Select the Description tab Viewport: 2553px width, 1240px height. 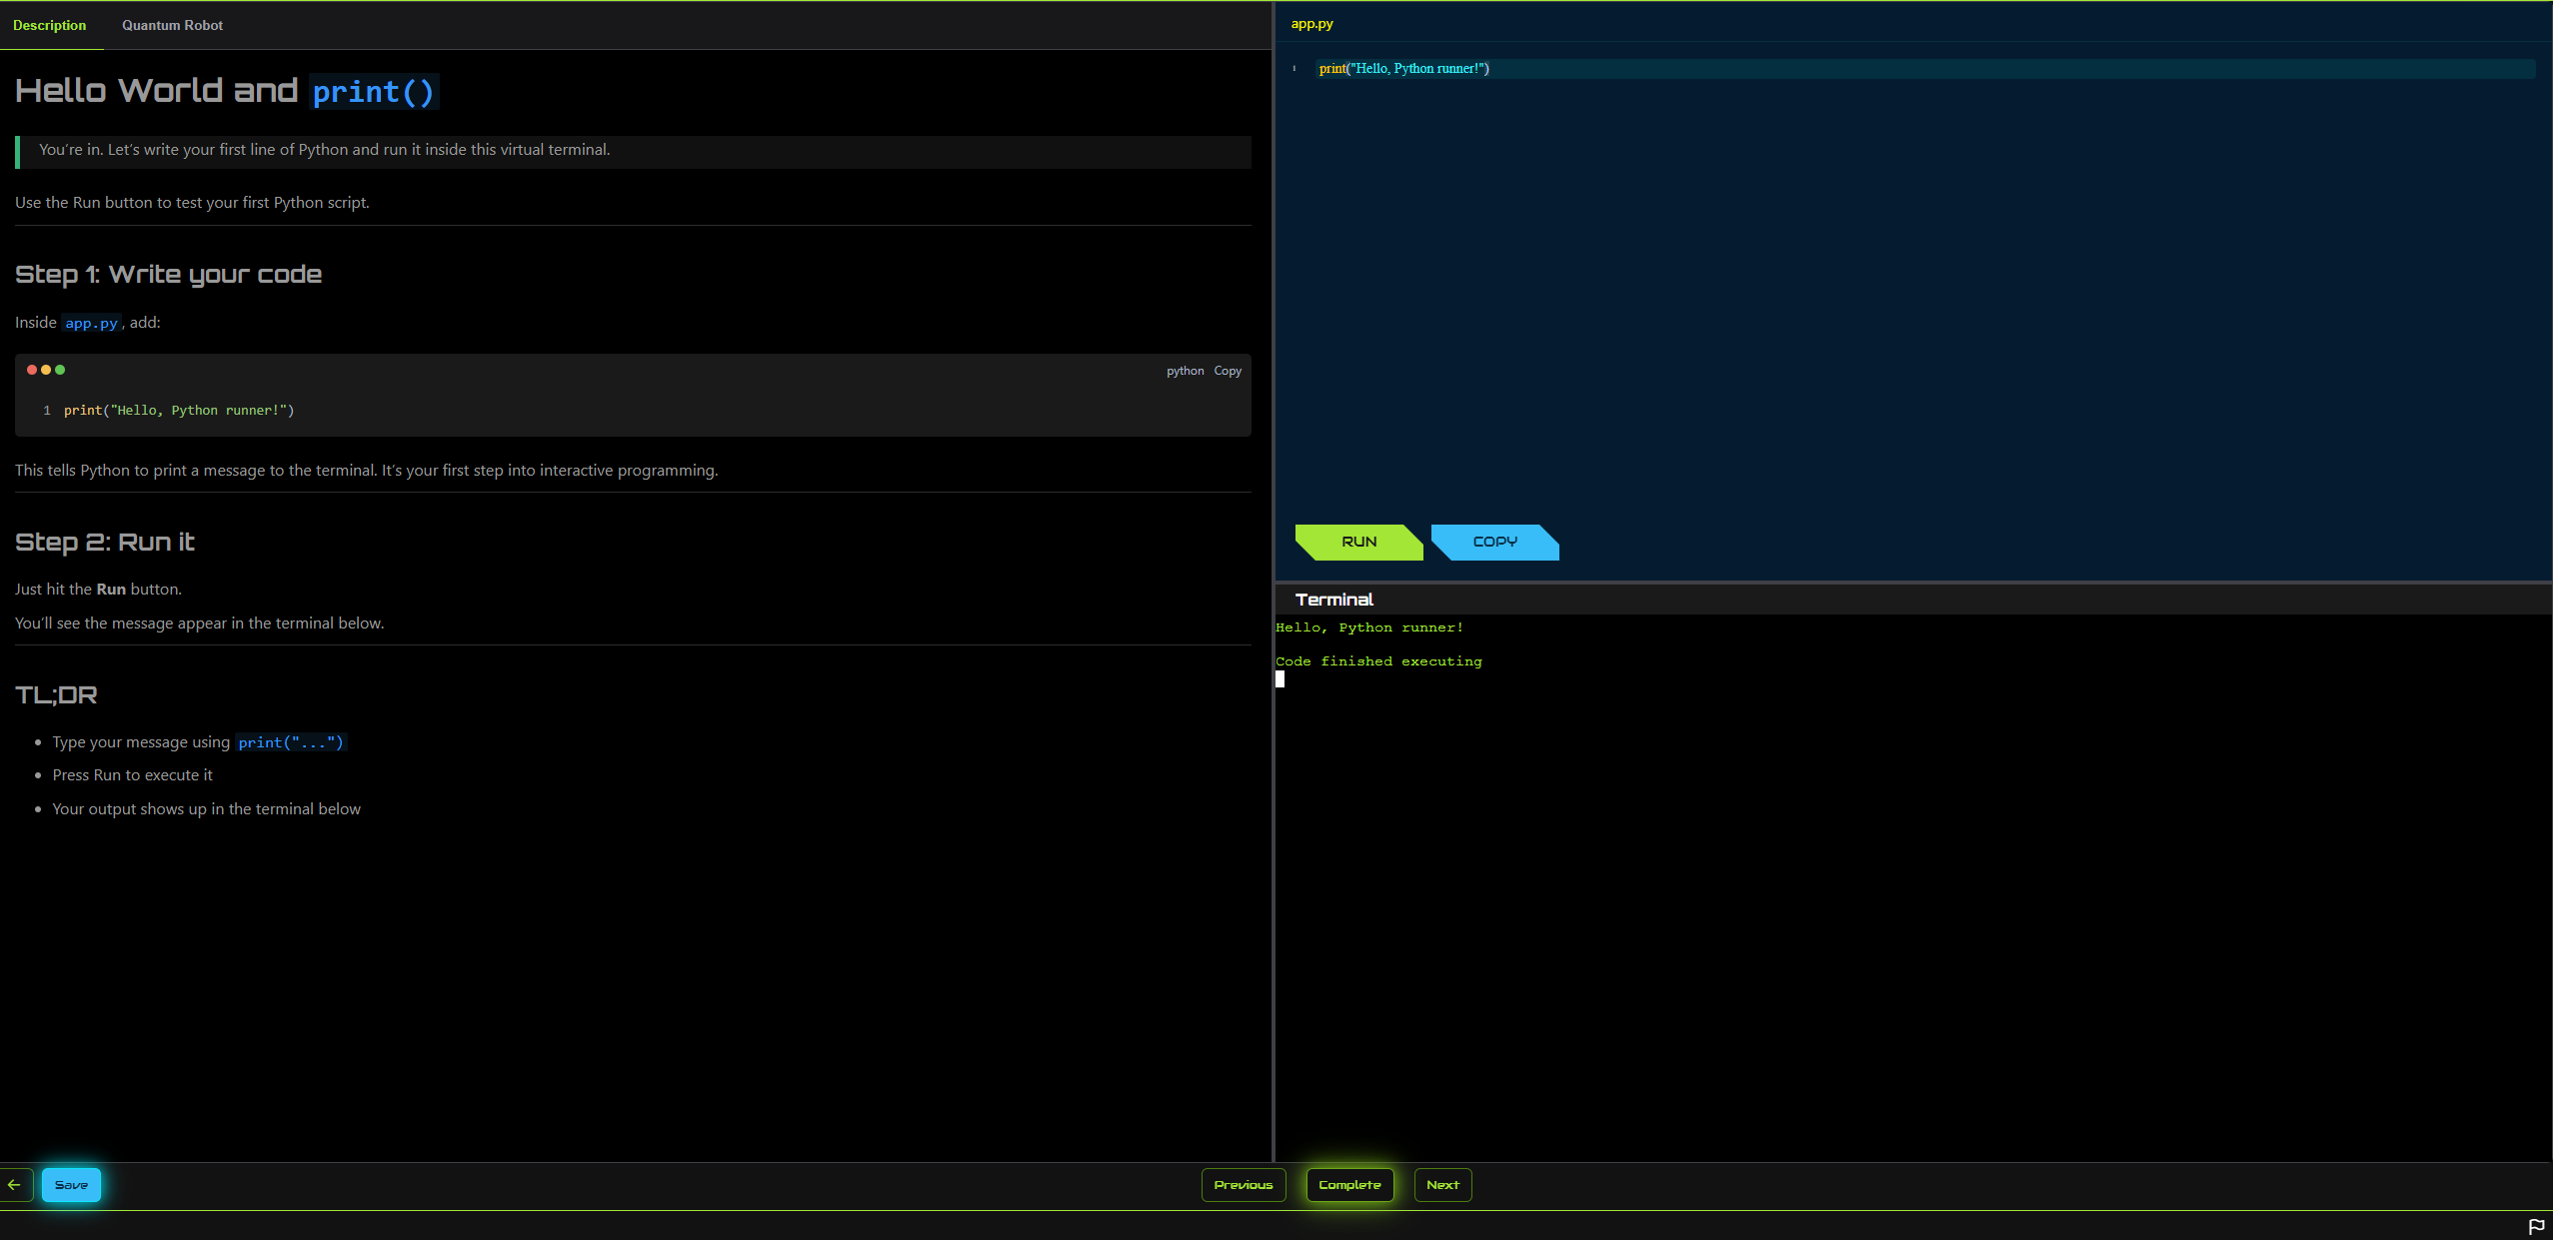[50, 25]
